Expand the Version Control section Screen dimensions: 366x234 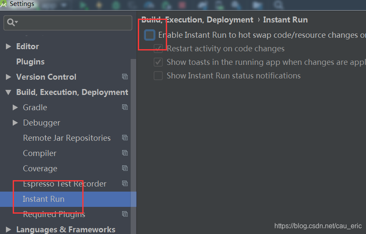click(8, 77)
